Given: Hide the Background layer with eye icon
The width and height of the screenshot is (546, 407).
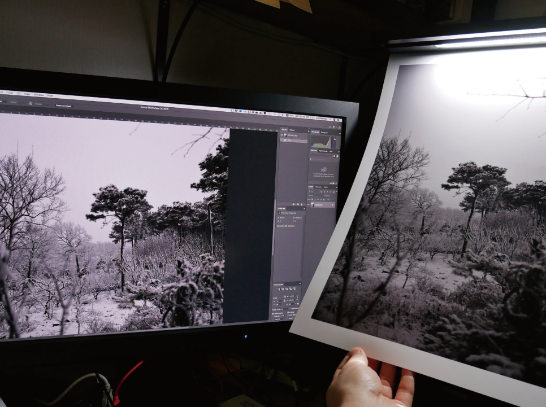Looking at the screenshot, I should click(x=309, y=204).
